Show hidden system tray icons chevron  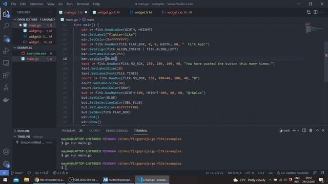[270, 180]
